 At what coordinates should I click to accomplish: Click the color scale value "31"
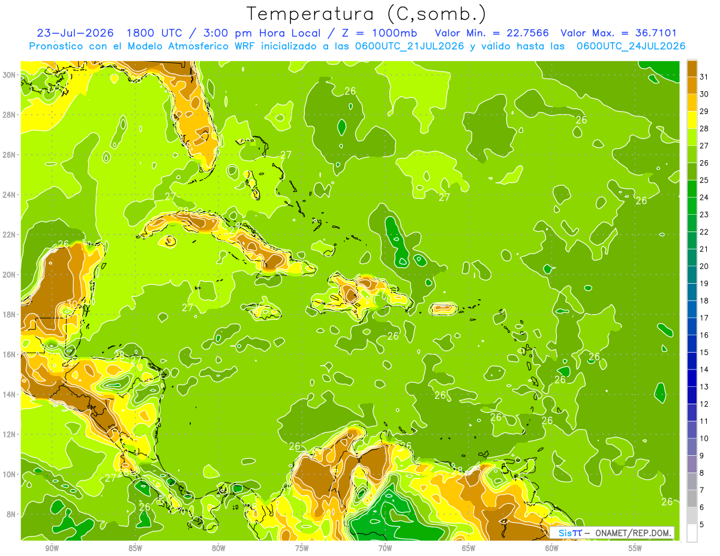tap(704, 77)
